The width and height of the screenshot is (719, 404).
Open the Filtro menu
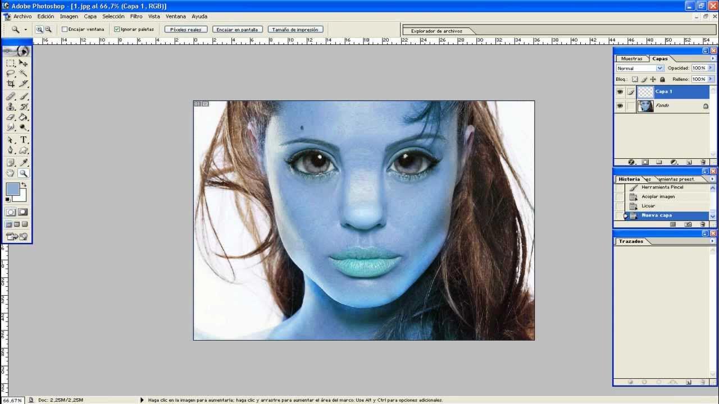point(136,16)
